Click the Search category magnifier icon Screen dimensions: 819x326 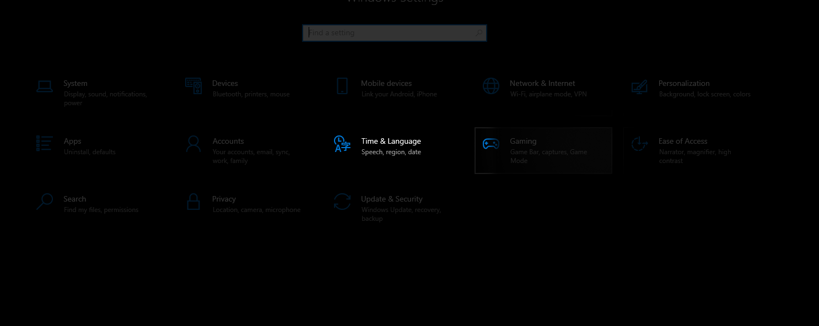(45, 202)
